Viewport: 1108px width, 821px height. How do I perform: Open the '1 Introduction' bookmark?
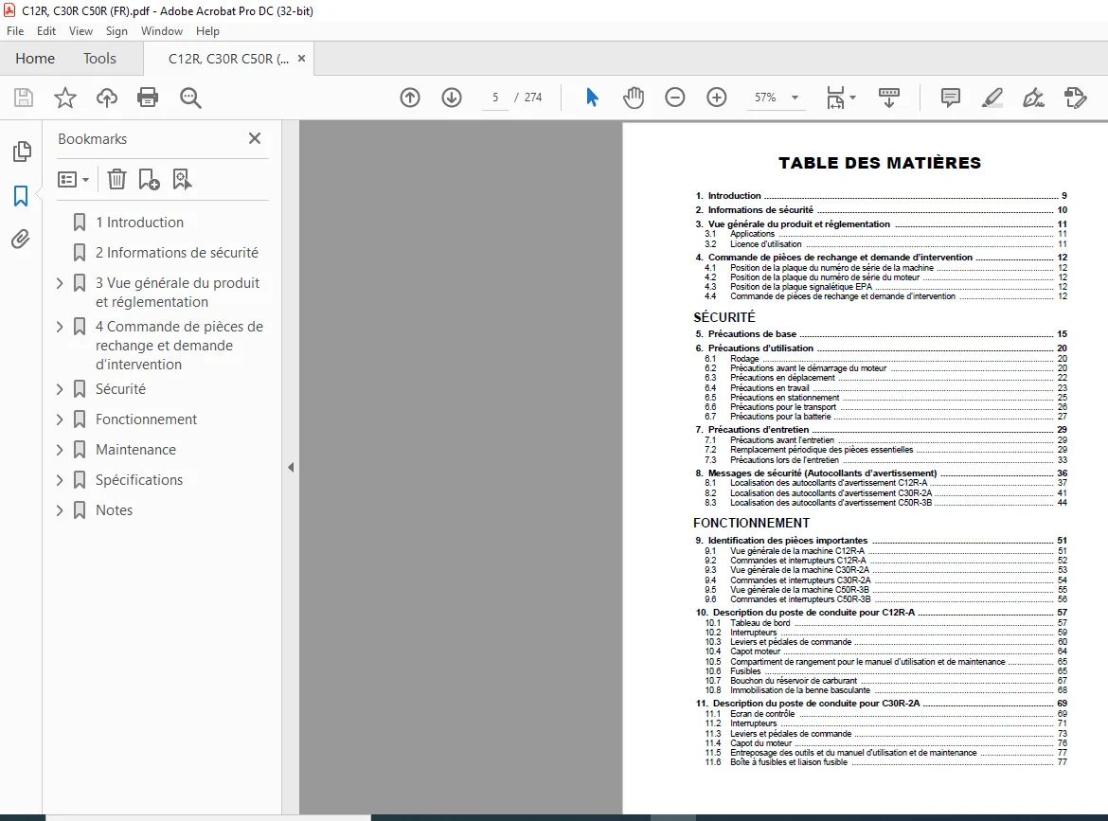click(139, 223)
